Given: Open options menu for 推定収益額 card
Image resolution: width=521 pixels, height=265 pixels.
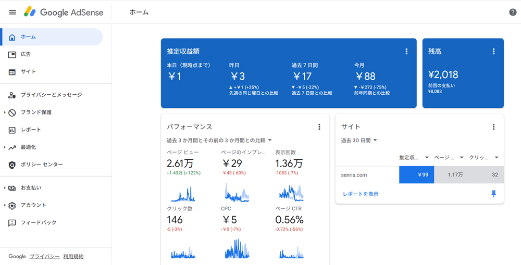Looking at the screenshot, I should point(406,52).
